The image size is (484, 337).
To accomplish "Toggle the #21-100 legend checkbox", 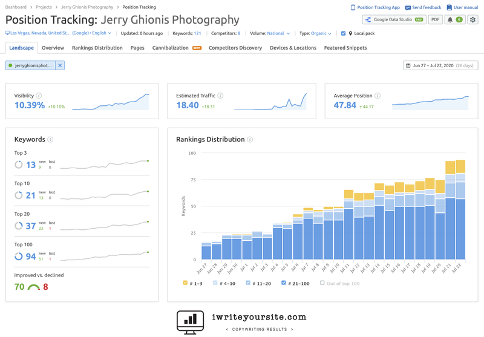I will tap(284, 283).
